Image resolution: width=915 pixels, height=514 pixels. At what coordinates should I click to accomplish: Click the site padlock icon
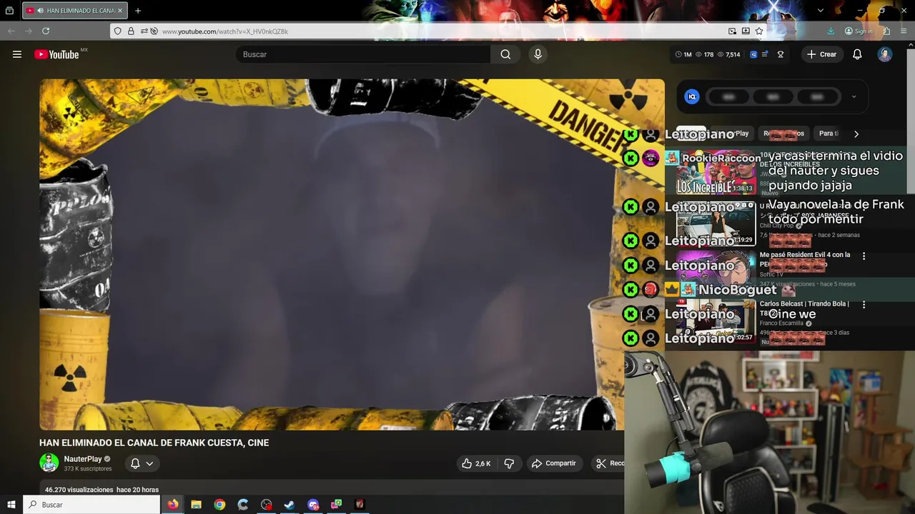131,31
